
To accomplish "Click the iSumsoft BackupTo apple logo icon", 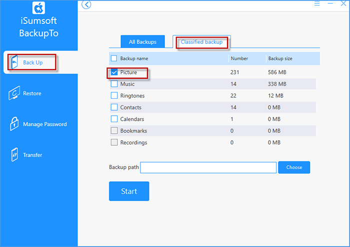I will pyautogui.click(x=38, y=8).
